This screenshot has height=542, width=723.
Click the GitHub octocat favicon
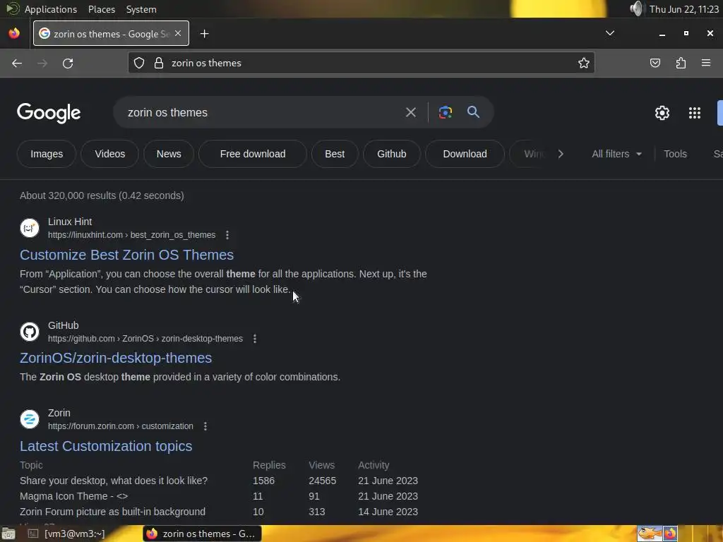[x=30, y=332]
